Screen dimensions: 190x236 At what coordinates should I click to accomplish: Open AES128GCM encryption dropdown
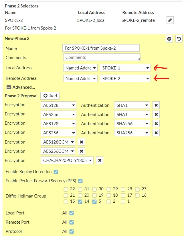pyautogui.click(x=58, y=142)
